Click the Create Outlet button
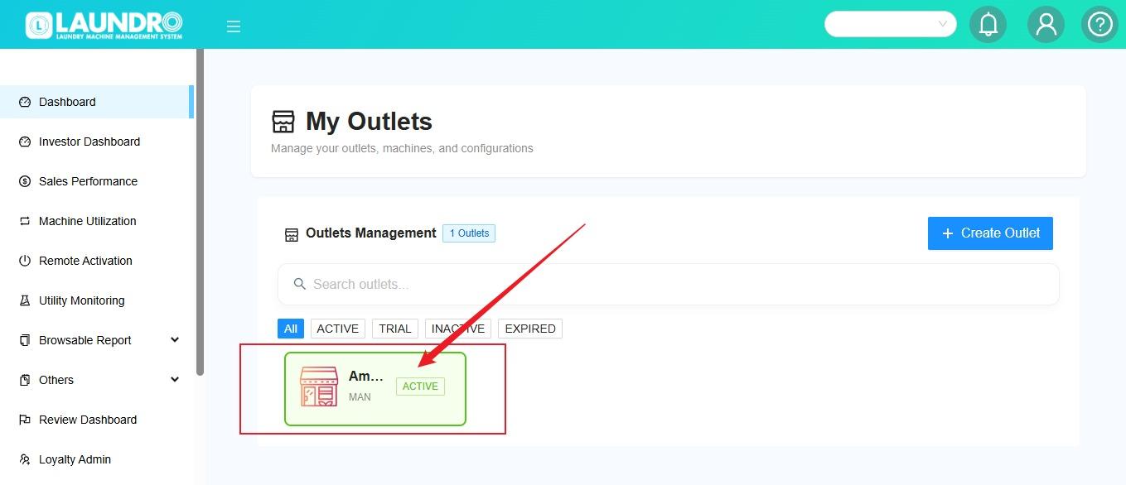1126x485 pixels. coord(990,233)
